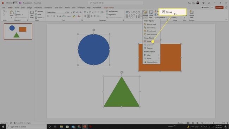Expand the Align submenu
Image resolution: width=229 pixels, height=129 pixels.
point(151,55)
